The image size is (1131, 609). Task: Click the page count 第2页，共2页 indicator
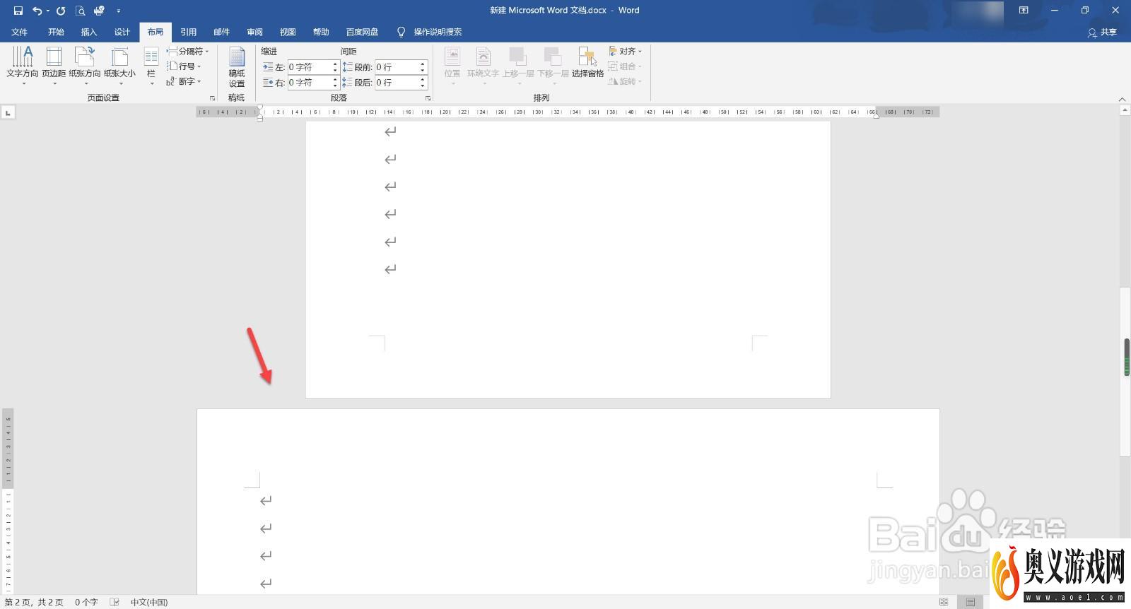[x=34, y=603]
